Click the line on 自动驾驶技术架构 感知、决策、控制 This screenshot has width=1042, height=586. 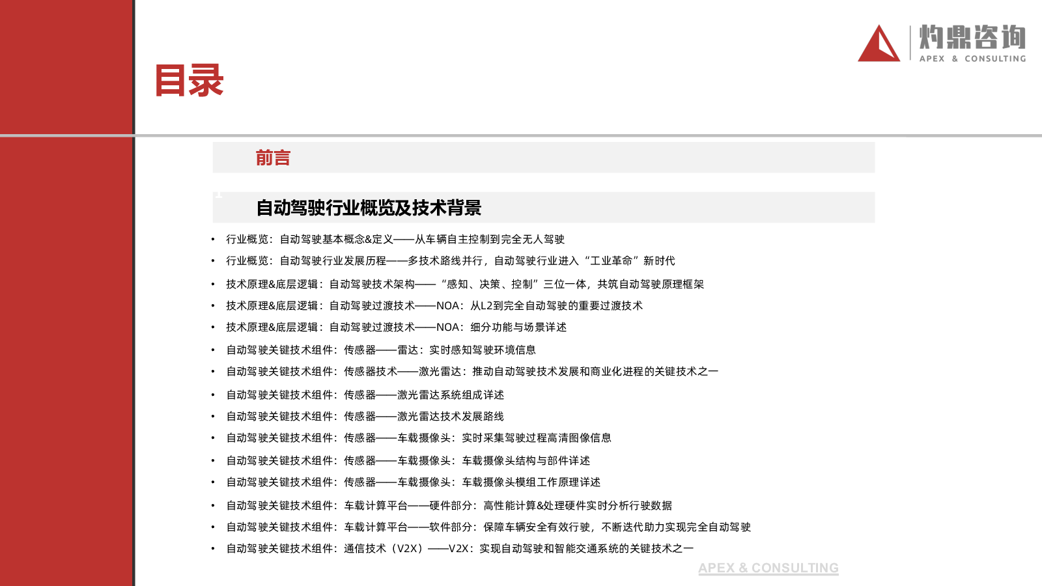tap(465, 285)
